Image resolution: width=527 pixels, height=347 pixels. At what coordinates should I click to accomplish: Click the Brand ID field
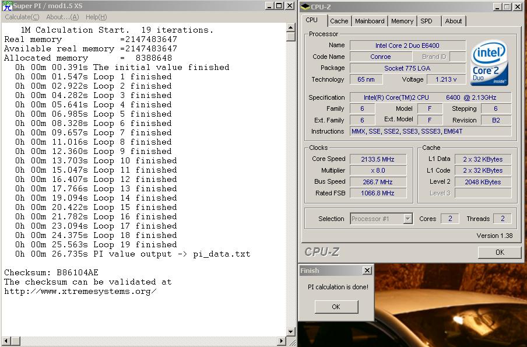(458, 57)
